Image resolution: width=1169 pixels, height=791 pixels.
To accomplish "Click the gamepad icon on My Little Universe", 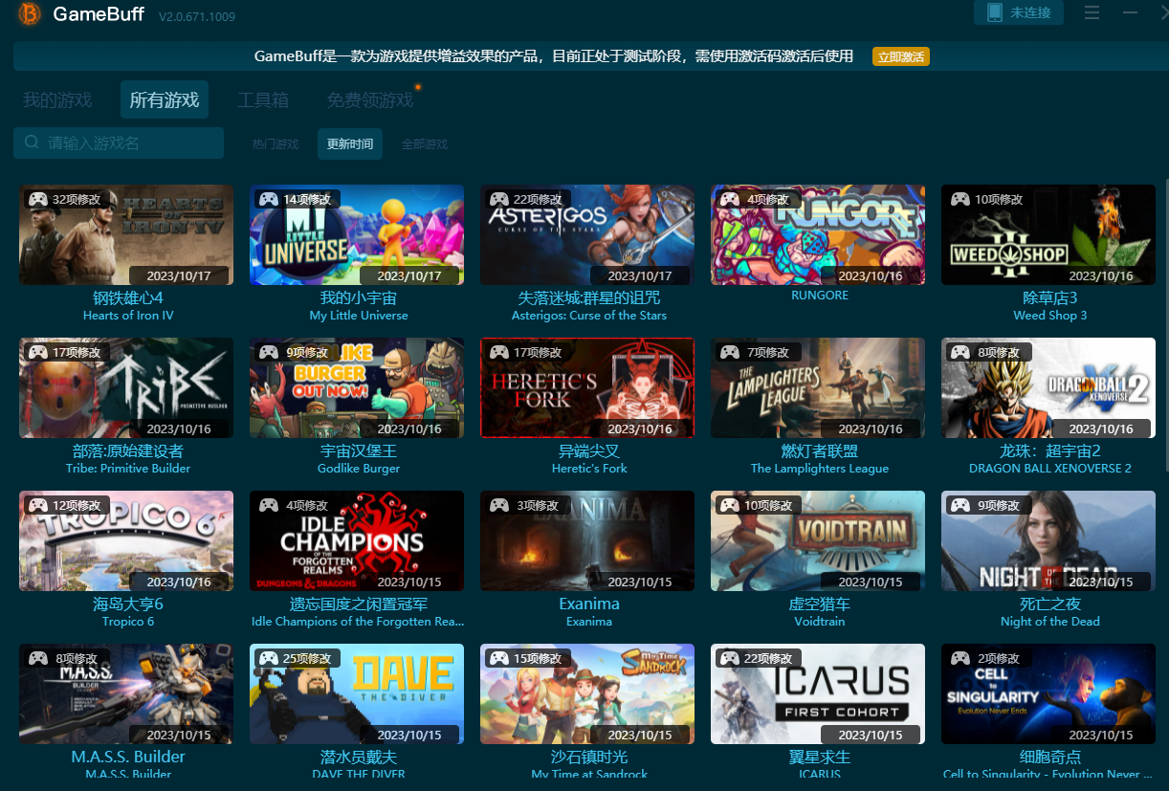I will (x=268, y=199).
